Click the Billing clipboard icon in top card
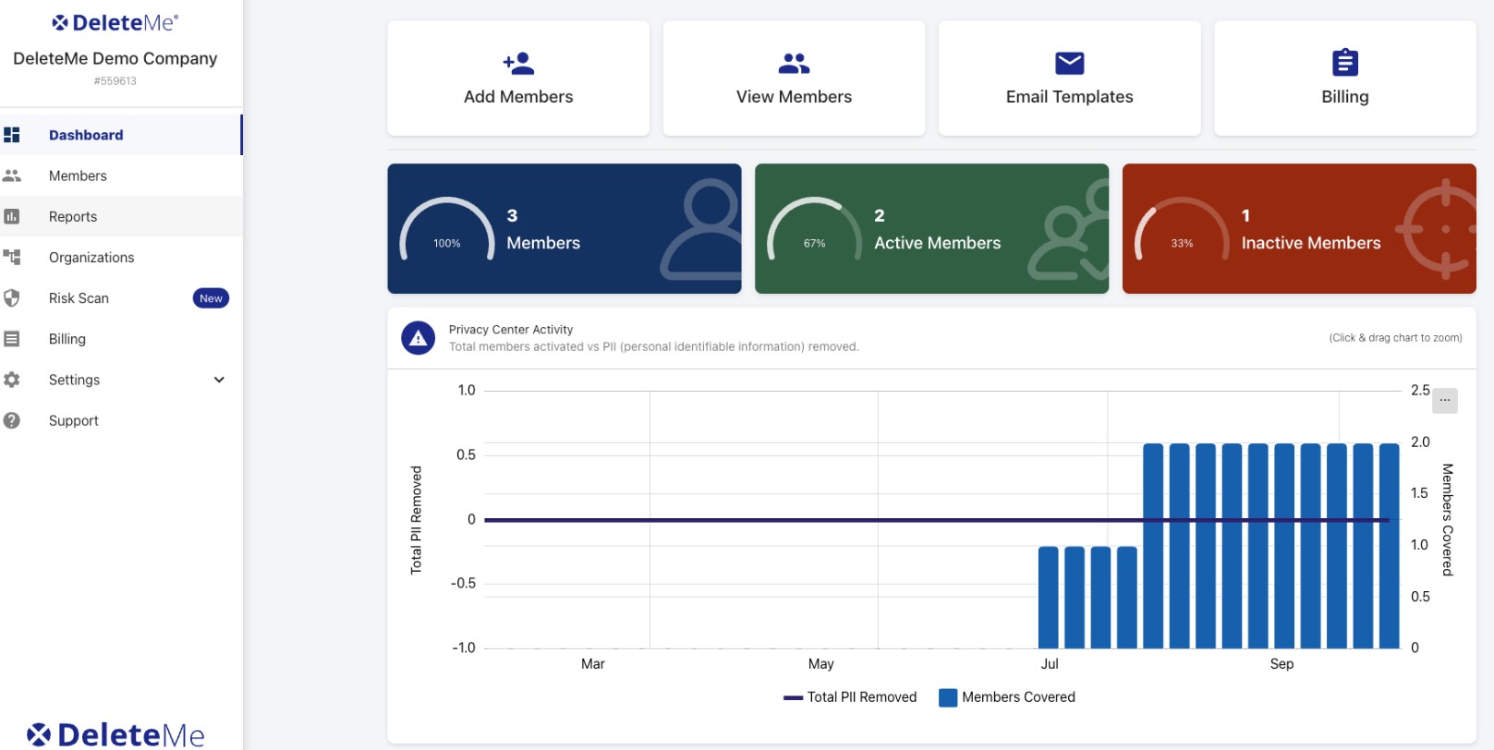Image resolution: width=1494 pixels, height=750 pixels. coord(1344,63)
